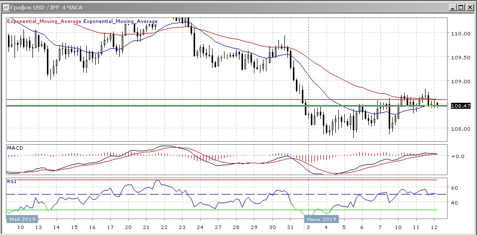Click date 31 on the time axis
This screenshot has height=235, width=478.
[x=290, y=227]
